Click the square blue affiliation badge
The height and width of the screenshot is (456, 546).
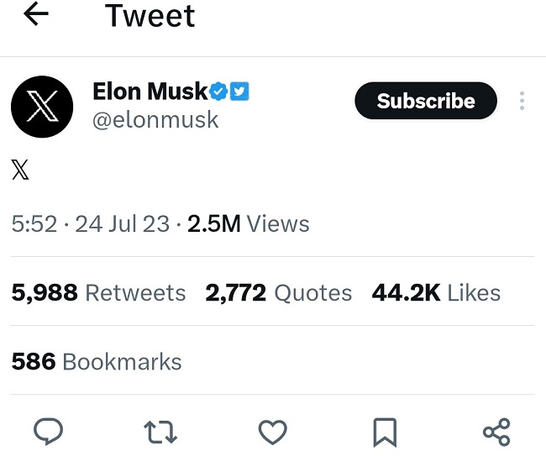pos(239,91)
